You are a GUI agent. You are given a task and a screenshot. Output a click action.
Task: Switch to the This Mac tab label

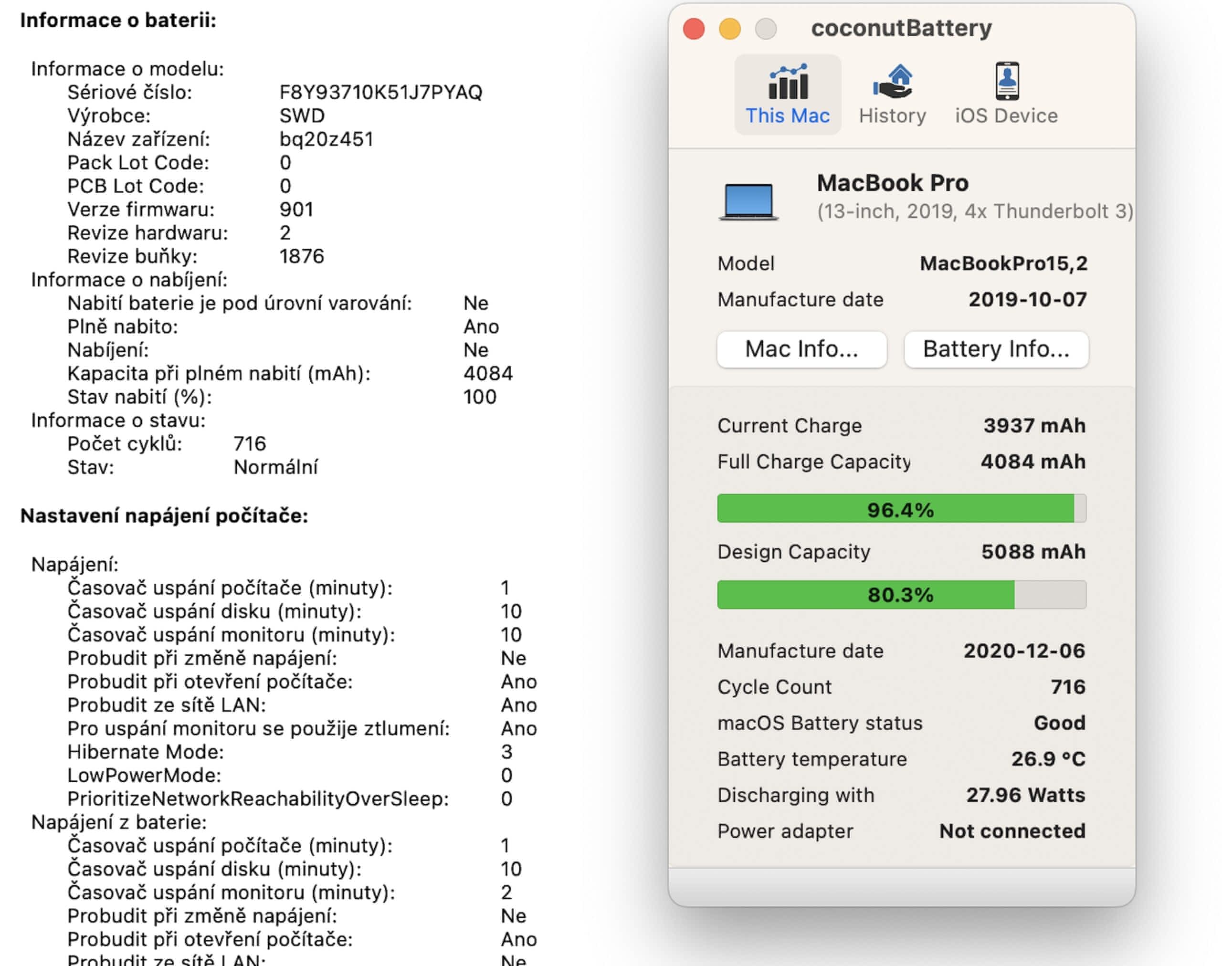click(x=788, y=116)
